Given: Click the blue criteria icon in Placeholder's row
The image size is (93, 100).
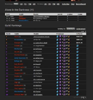Looking at the screenshot, I should (77, 91).
